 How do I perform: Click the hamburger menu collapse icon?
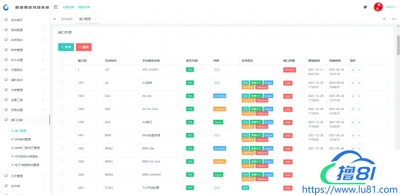[x=55, y=7]
